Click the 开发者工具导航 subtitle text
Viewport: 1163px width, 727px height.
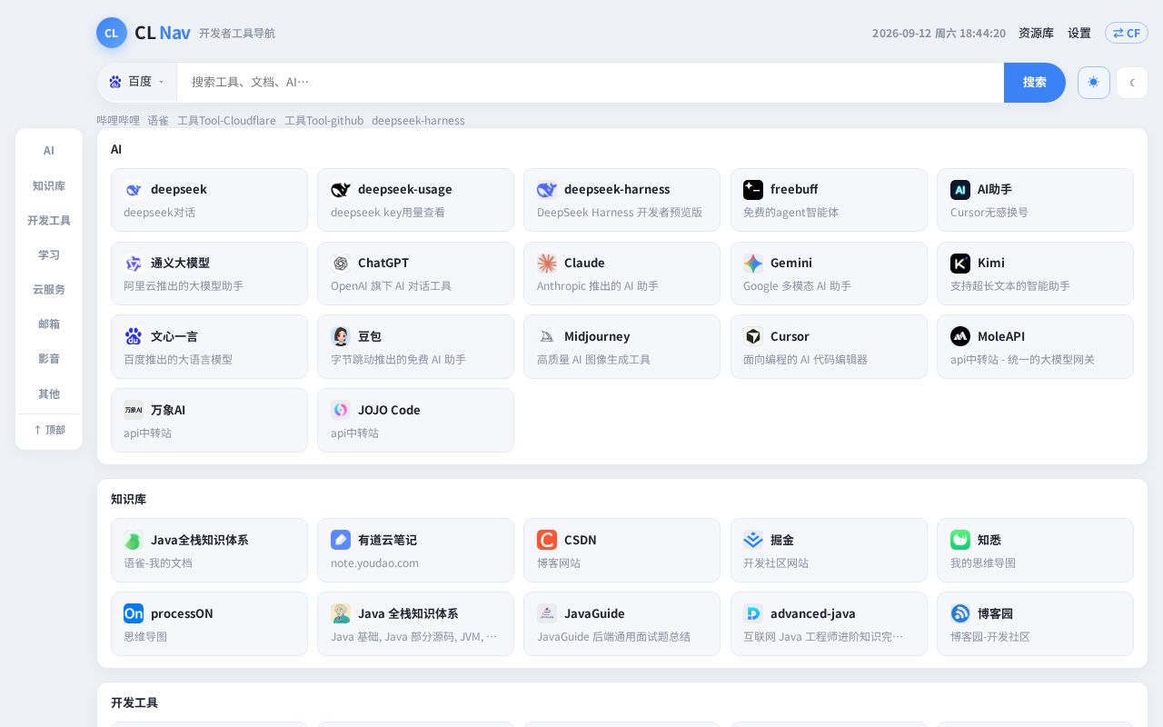[237, 34]
